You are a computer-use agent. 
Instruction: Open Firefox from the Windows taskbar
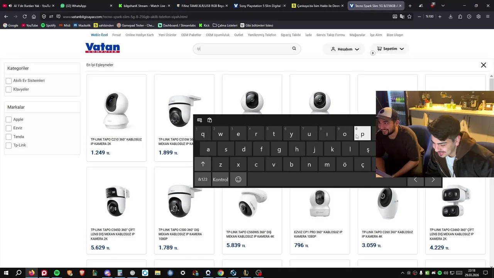coord(31,273)
